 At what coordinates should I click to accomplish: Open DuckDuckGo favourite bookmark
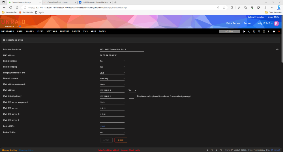click(26, 12)
